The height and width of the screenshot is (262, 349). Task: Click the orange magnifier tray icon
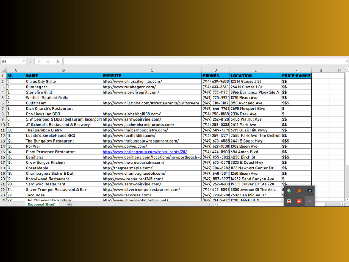[299, 191]
